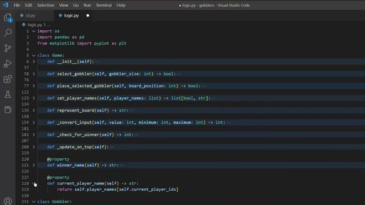This screenshot has width=365, height=205.
Task: Click '@property' above winner_name
Action: click(x=58, y=159)
